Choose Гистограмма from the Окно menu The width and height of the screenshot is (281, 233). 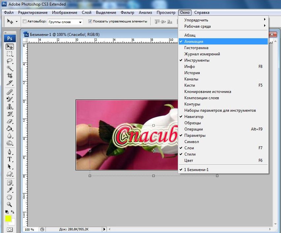223,48
